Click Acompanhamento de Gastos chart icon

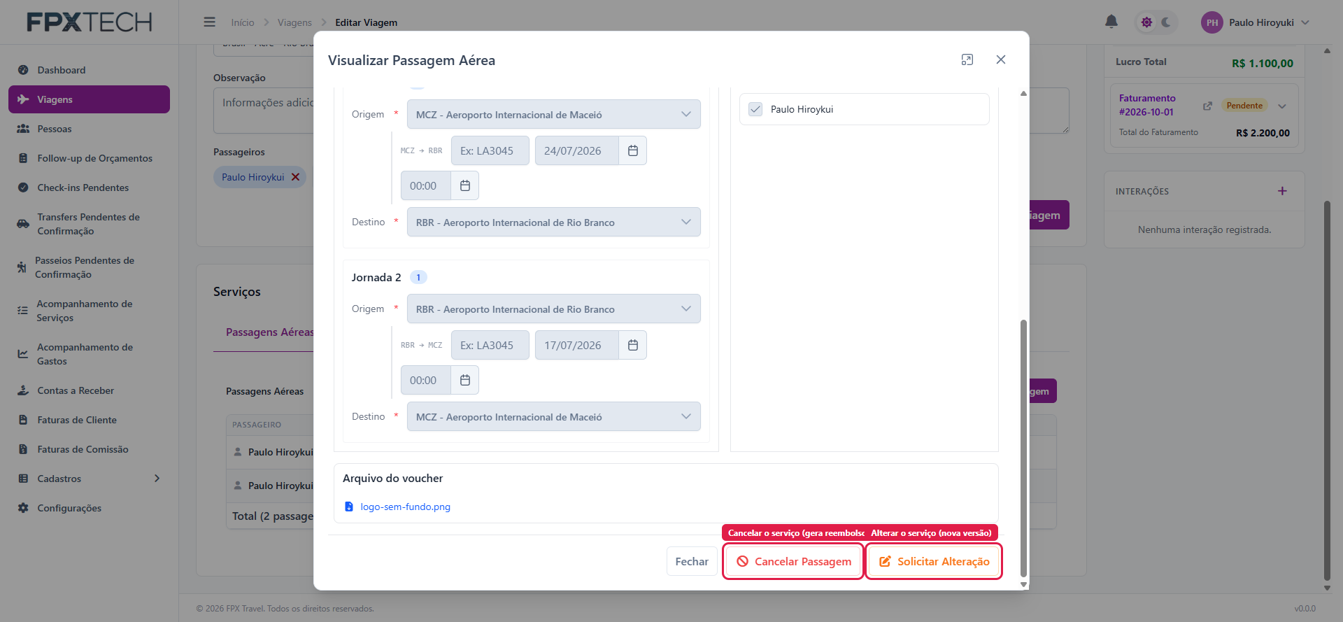click(x=22, y=354)
